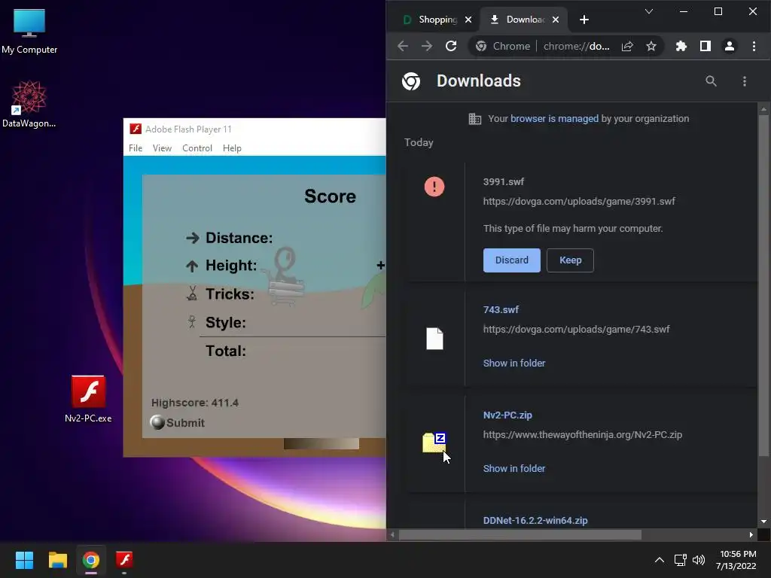This screenshot has height=578, width=771.
Task: Click the horizontal scrollbar thumb in Chrome
Action: pos(520,535)
